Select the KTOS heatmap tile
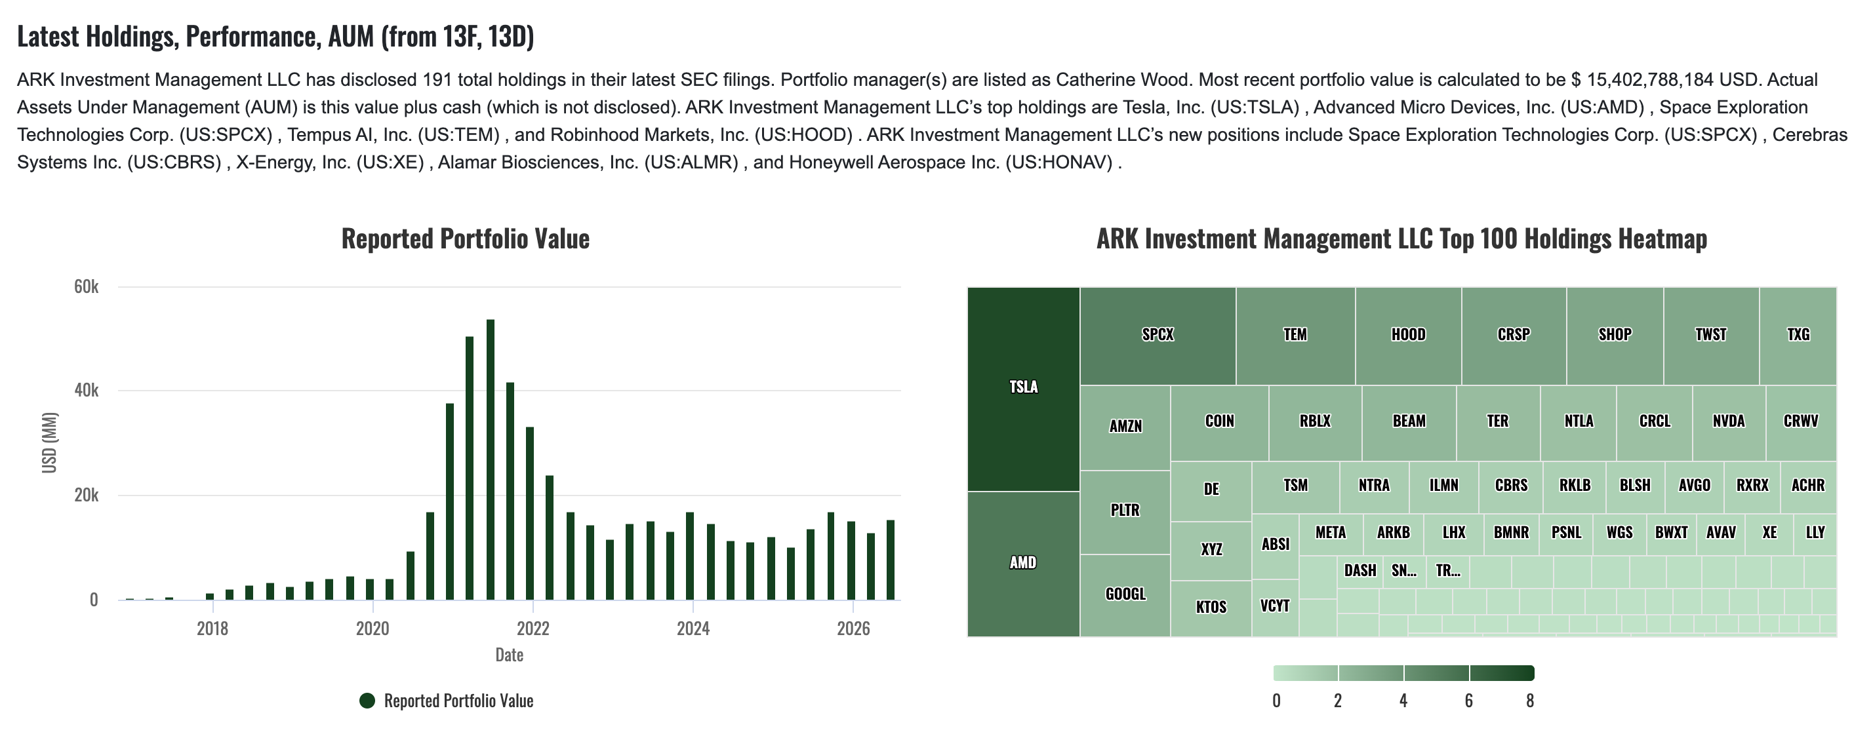This screenshot has height=738, width=1873. click(x=1211, y=608)
